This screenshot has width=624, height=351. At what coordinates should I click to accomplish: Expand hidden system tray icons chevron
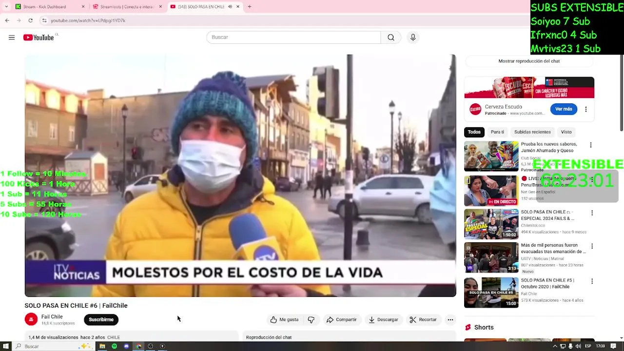click(x=555, y=347)
